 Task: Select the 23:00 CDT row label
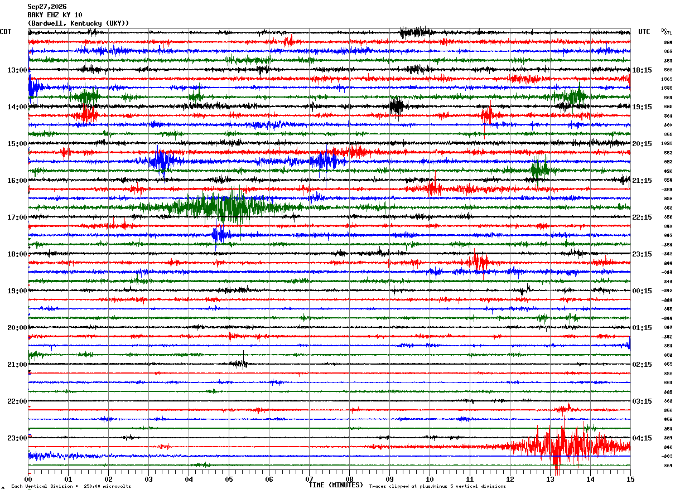17,438
